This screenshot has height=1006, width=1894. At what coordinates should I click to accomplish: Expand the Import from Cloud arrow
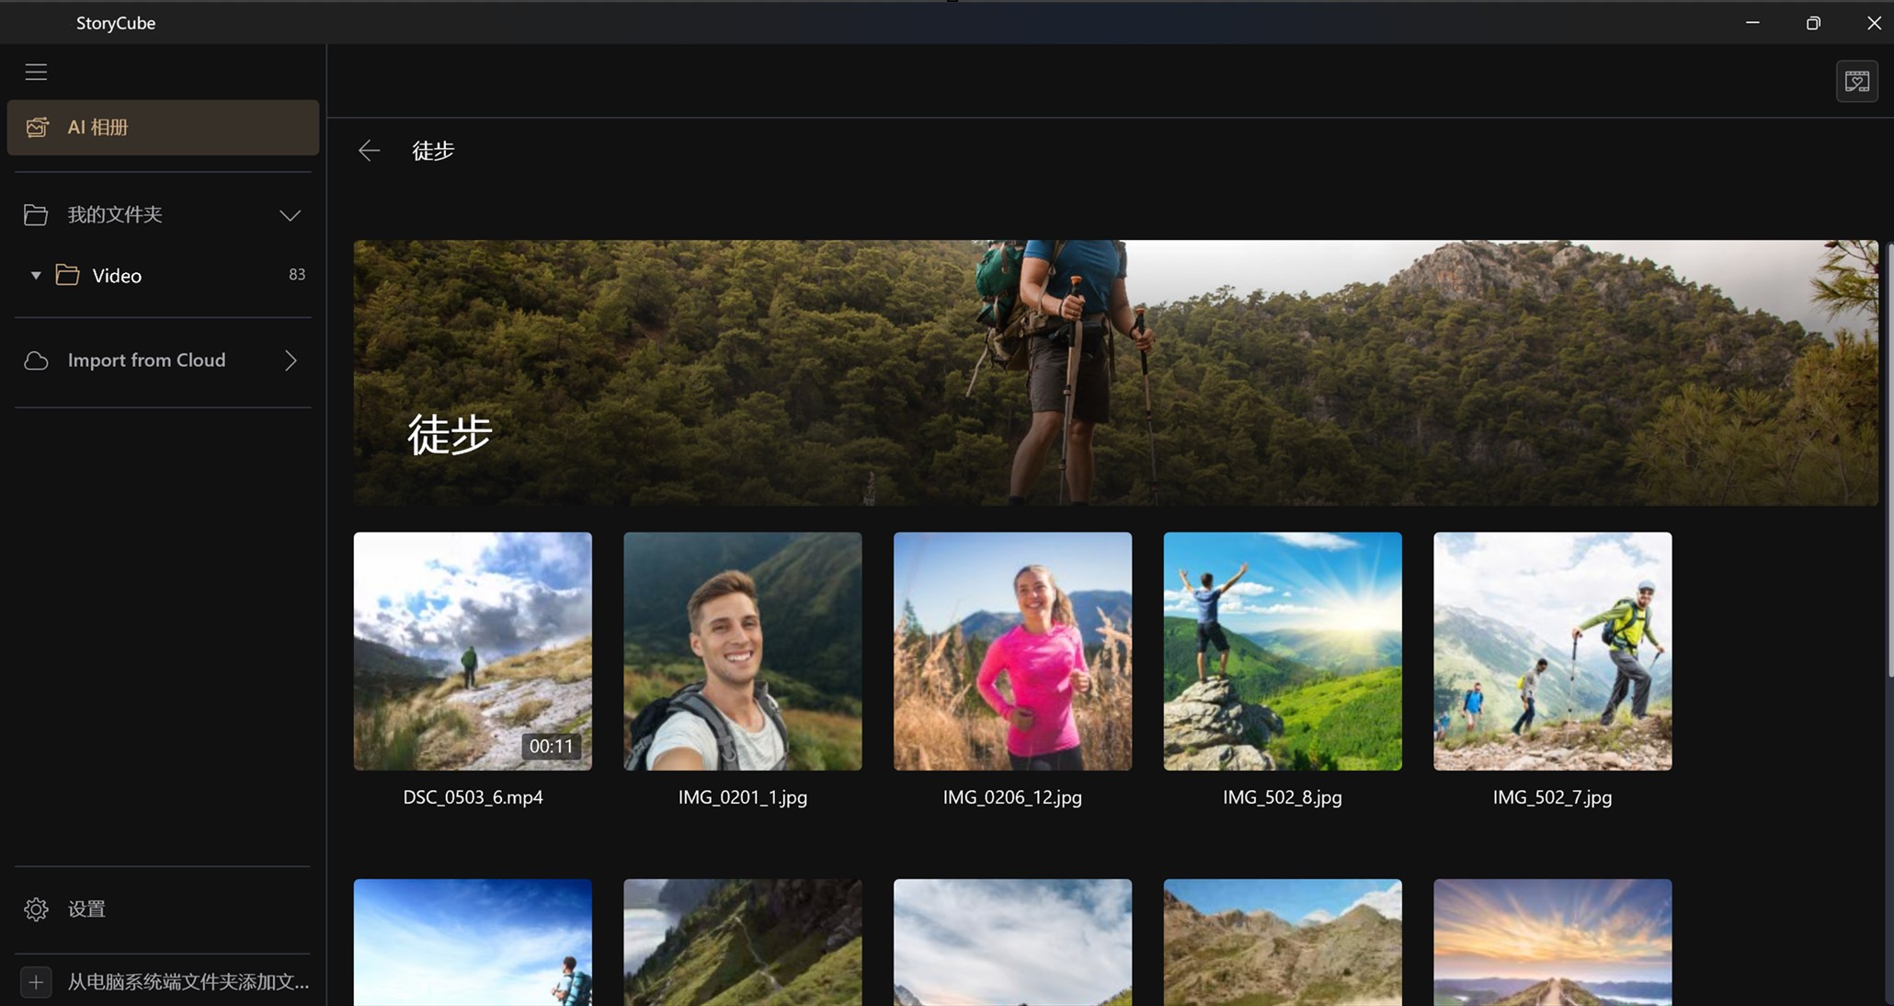[x=291, y=360]
